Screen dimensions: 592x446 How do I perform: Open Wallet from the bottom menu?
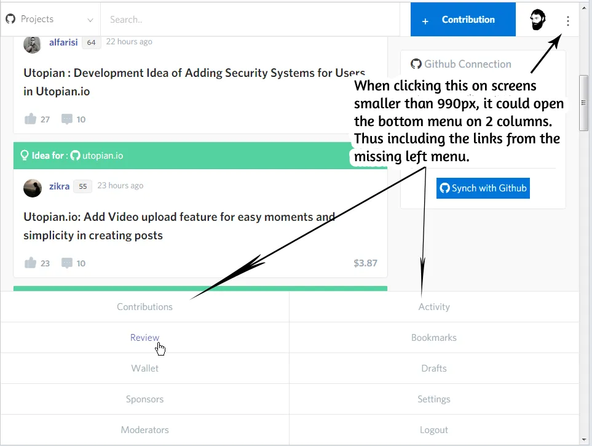tap(144, 368)
